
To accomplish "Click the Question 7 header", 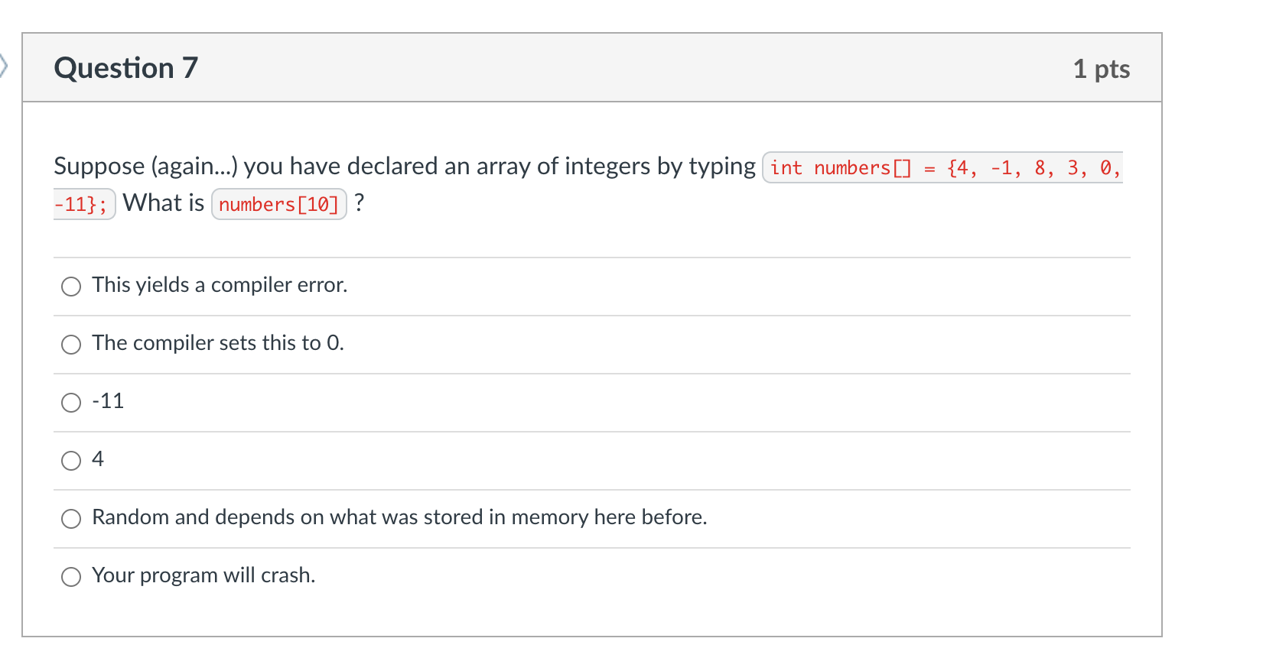I will click(125, 68).
